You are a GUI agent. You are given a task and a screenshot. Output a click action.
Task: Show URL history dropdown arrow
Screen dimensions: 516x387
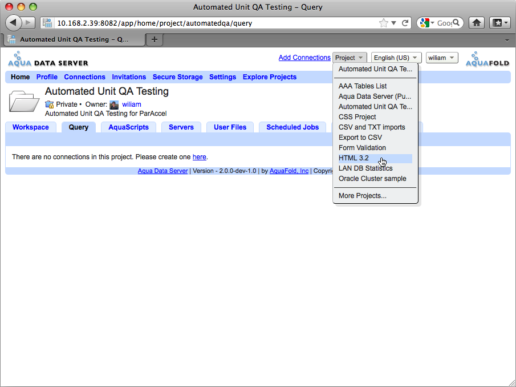(x=393, y=23)
